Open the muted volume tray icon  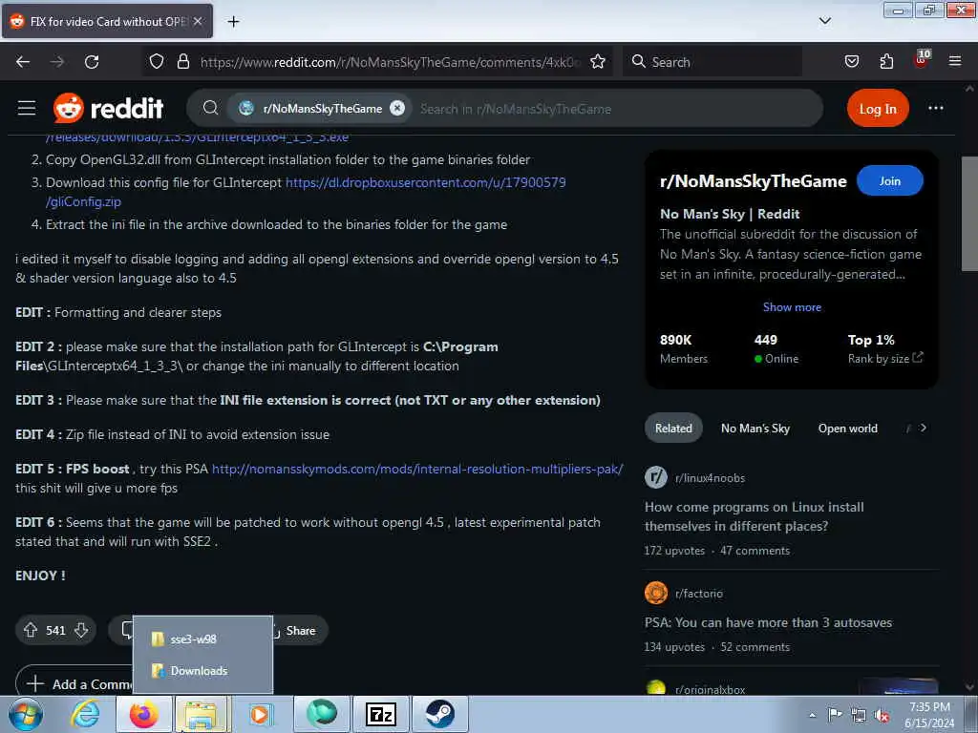tap(882, 715)
